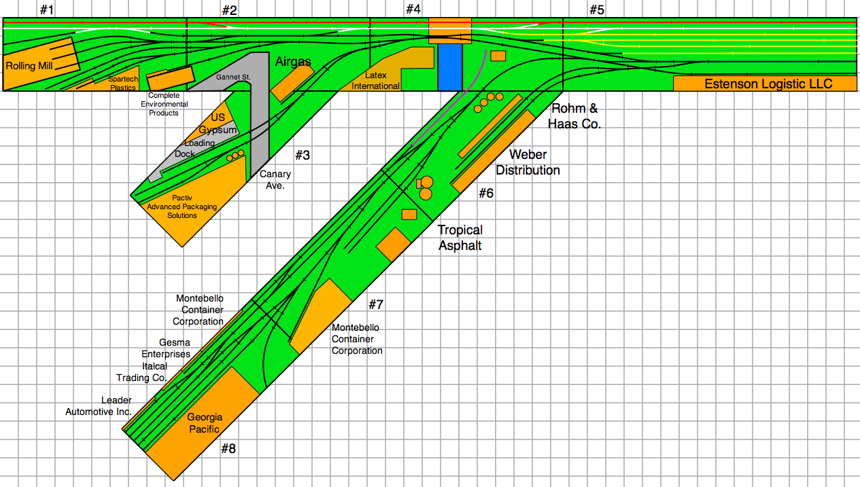This screenshot has width=860, height=487.
Task: Click the #8 section marker
Action: (x=229, y=449)
